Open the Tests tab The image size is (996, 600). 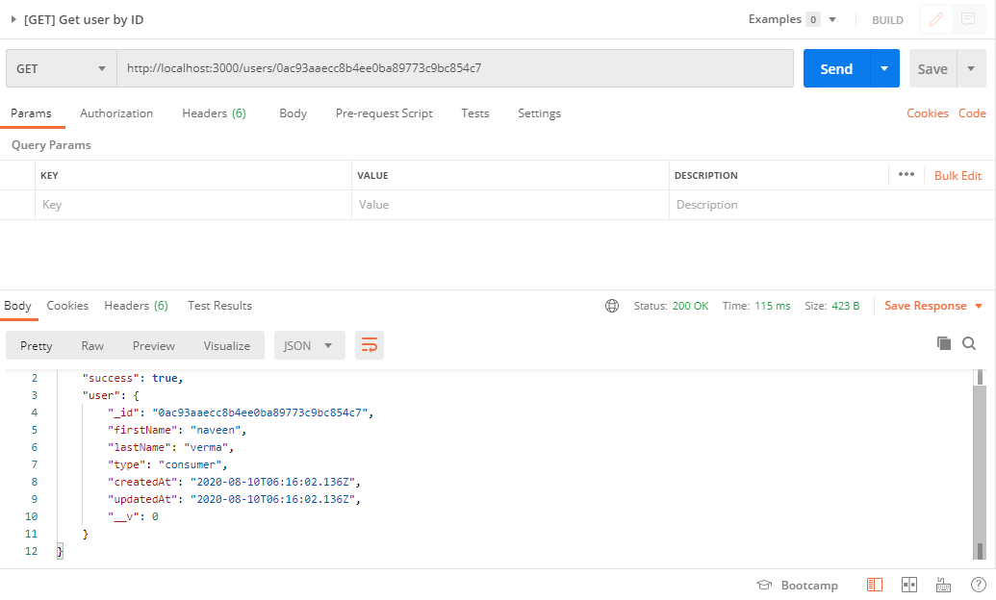point(475,113)
